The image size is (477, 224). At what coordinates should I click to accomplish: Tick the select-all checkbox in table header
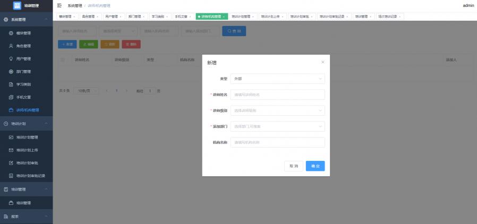tap(63, 59)
